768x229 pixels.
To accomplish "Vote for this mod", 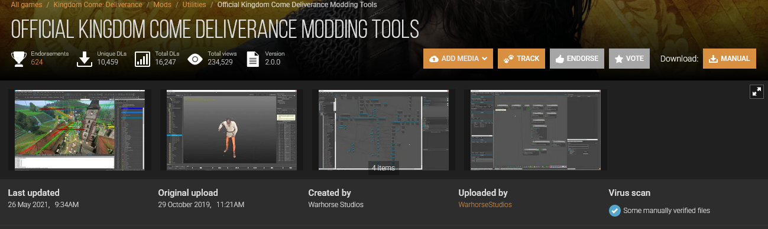I will [x=630, y=59].
